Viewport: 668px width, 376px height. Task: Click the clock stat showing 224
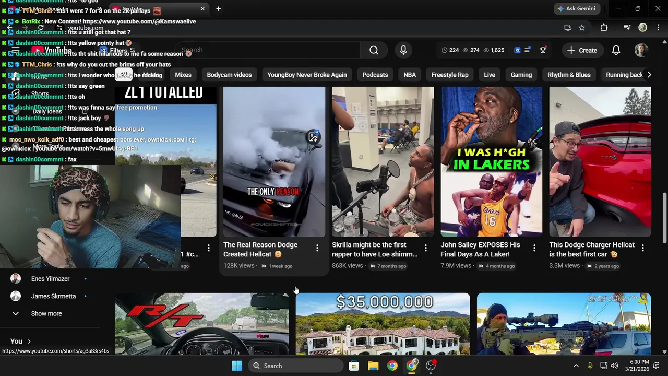coord(450,50)
